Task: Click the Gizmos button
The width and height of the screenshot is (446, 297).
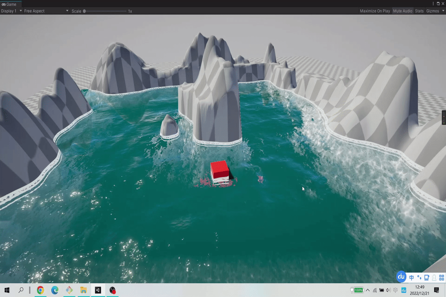Action: point(432,11)
